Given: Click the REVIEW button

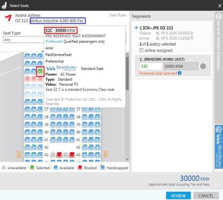Looking at the screenshot, I should click(x=178, y=196).
